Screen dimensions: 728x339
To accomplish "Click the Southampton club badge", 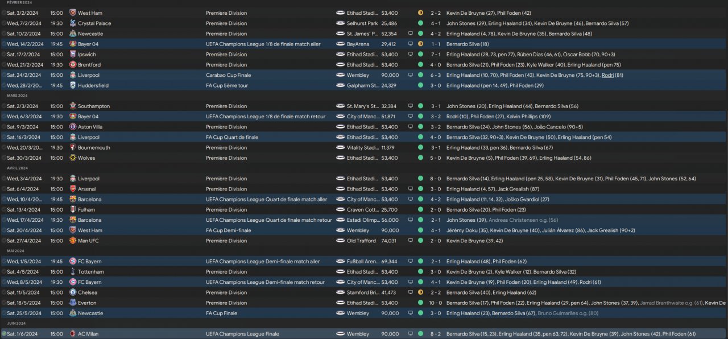I will pos(72,106).
